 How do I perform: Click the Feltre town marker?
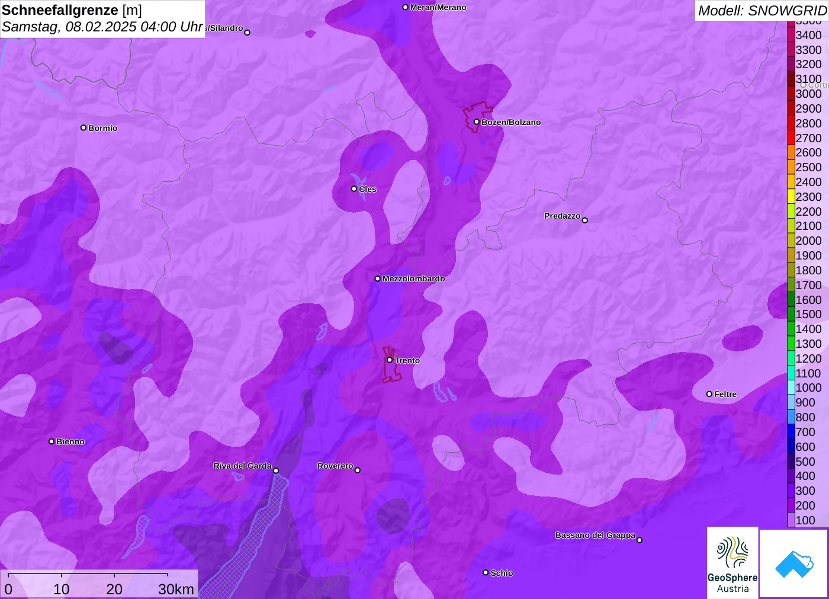709,394
